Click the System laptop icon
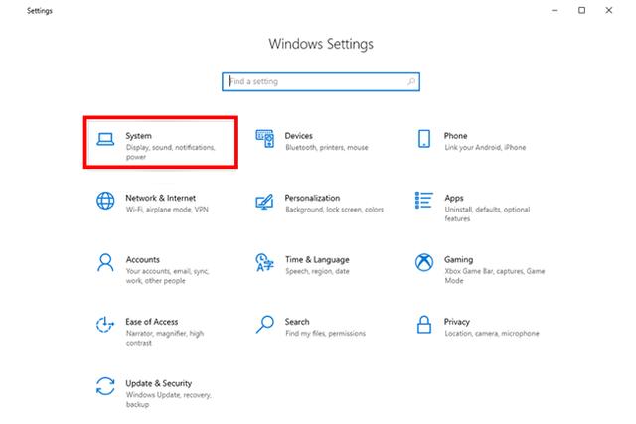636x424 pixels. coord(105,140)
